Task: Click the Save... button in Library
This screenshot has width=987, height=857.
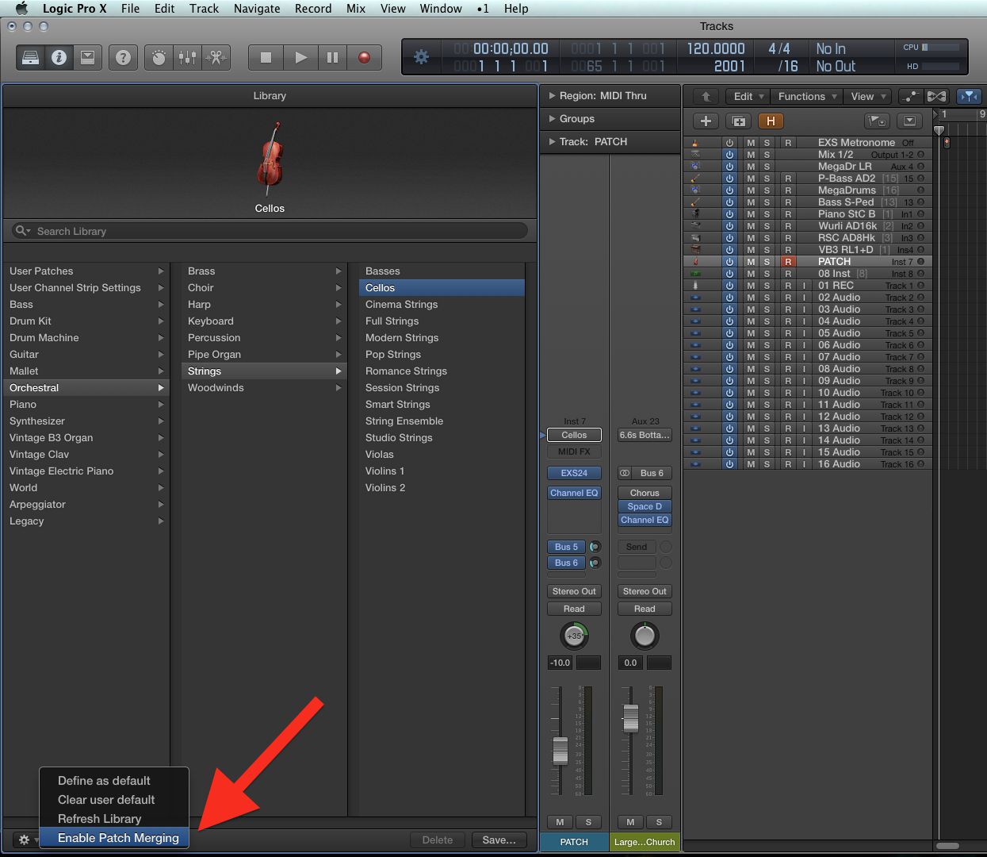Action: click(499, 840)
